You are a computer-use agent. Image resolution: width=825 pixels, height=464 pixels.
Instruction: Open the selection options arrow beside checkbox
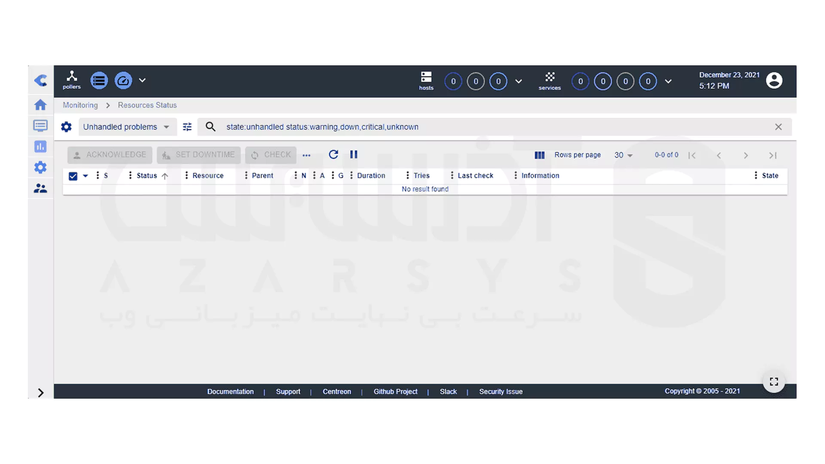[86, 176]
